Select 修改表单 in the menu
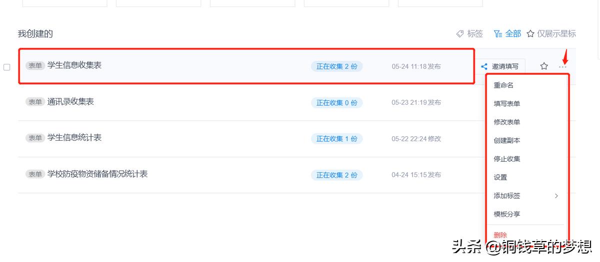Screen dimensions: 600x262 coord(507,122)
